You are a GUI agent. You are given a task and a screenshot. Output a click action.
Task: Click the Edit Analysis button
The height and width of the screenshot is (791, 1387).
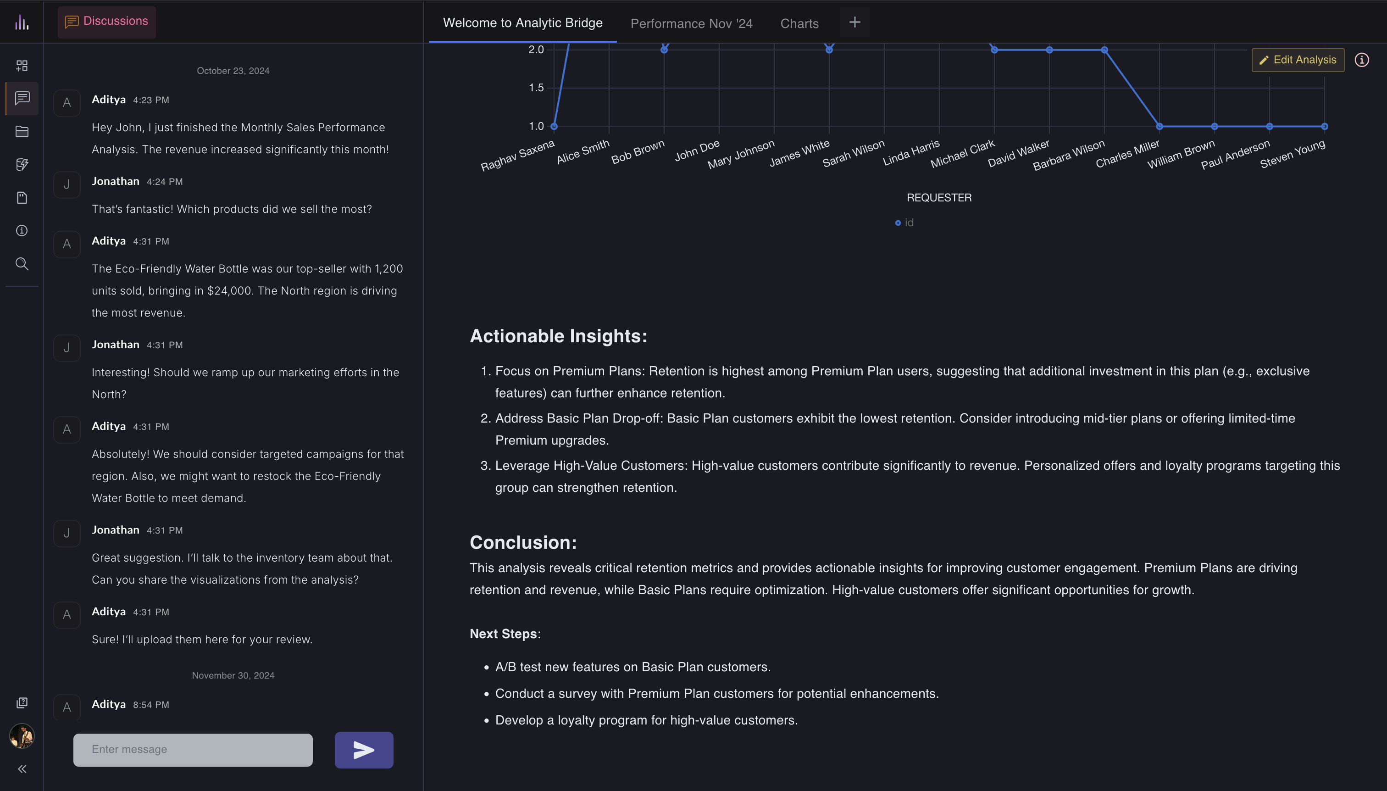coord(1298,60)
